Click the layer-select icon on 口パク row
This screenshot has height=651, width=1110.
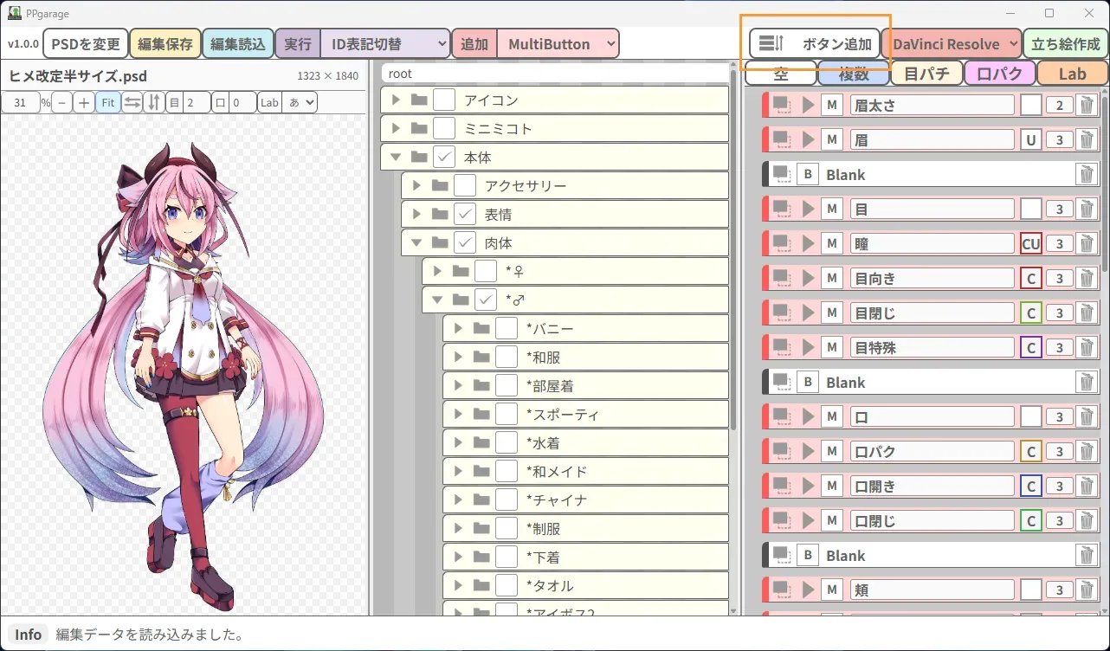coord(783,452)
